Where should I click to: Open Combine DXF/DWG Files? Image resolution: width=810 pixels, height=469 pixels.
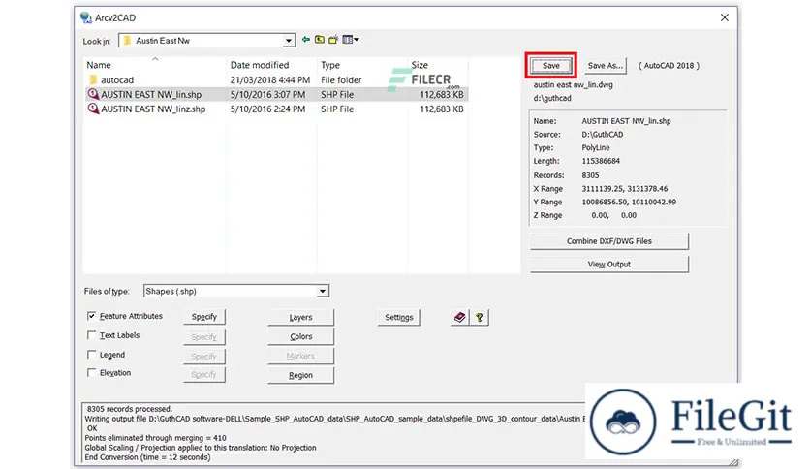609,241
